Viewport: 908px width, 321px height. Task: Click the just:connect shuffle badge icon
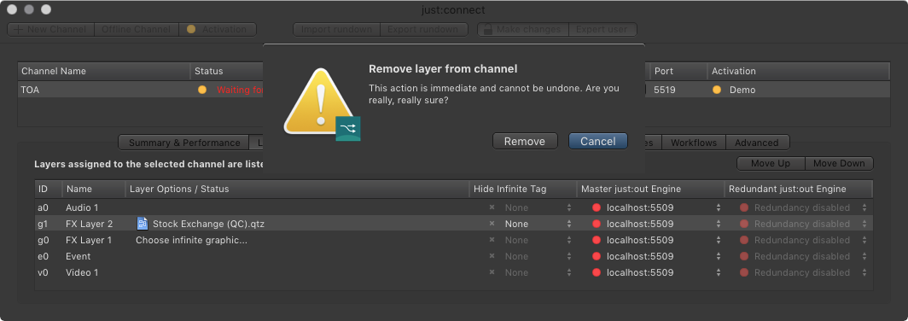348,129
